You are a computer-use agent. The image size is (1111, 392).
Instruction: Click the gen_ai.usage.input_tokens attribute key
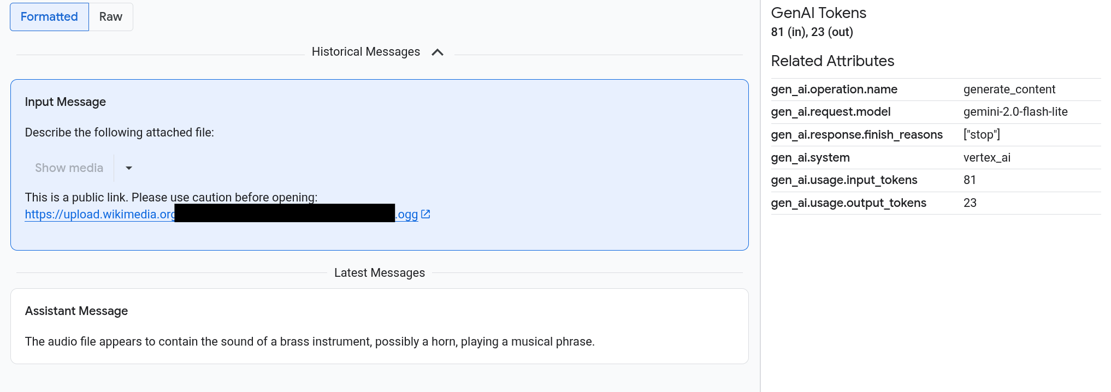point(844,180)
